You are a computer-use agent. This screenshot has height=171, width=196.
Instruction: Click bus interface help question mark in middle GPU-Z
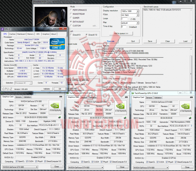click(x=126, y=126)
